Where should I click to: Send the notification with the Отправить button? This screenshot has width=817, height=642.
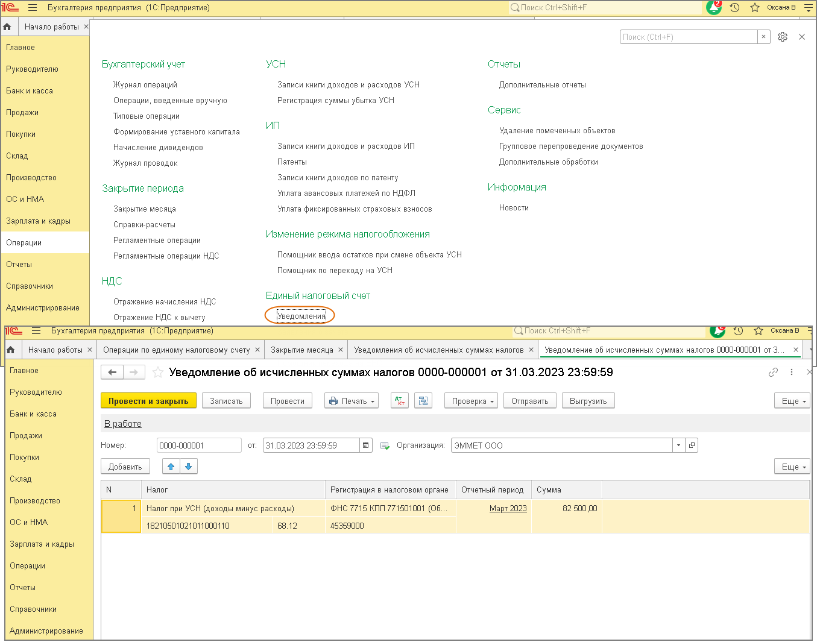tap(530, 401)
